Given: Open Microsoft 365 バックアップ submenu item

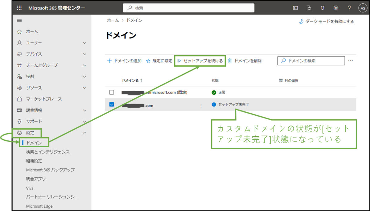Looking at the screenshot, I should pyautogui.click(x=50, y=170).
